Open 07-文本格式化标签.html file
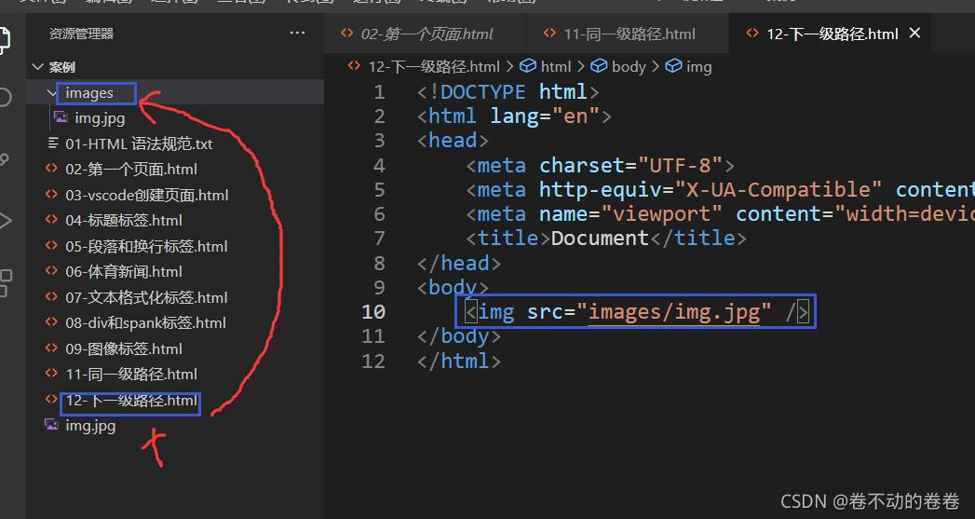975x519 pixels. (x=146, y=297)
